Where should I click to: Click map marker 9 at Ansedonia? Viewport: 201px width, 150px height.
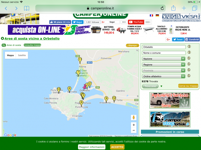(106, 99)
